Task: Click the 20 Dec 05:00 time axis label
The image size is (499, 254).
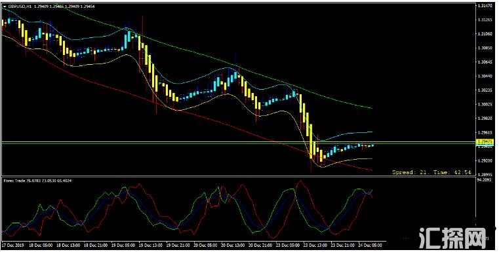Action: [206, 245]
